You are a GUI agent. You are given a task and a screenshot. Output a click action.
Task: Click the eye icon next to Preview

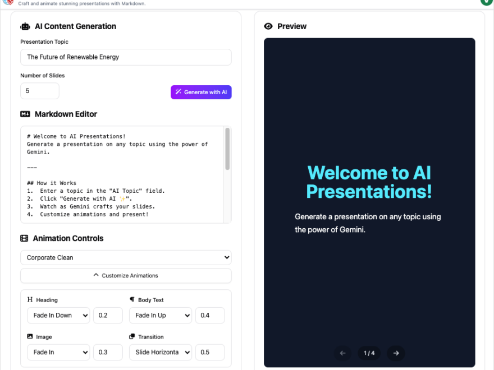pos(270,26)
